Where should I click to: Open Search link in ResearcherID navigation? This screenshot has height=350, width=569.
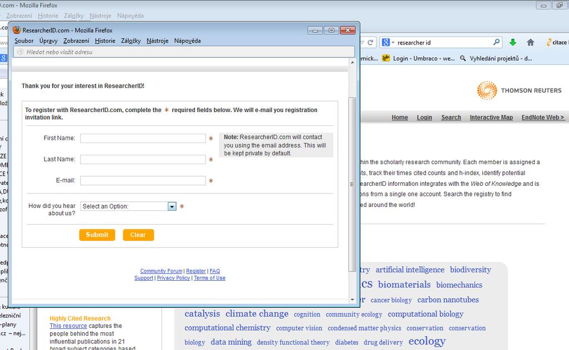451,118
